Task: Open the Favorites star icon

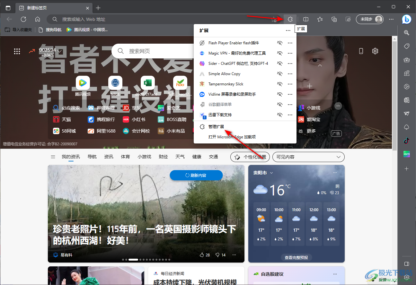Action: (x=320, y=19)
